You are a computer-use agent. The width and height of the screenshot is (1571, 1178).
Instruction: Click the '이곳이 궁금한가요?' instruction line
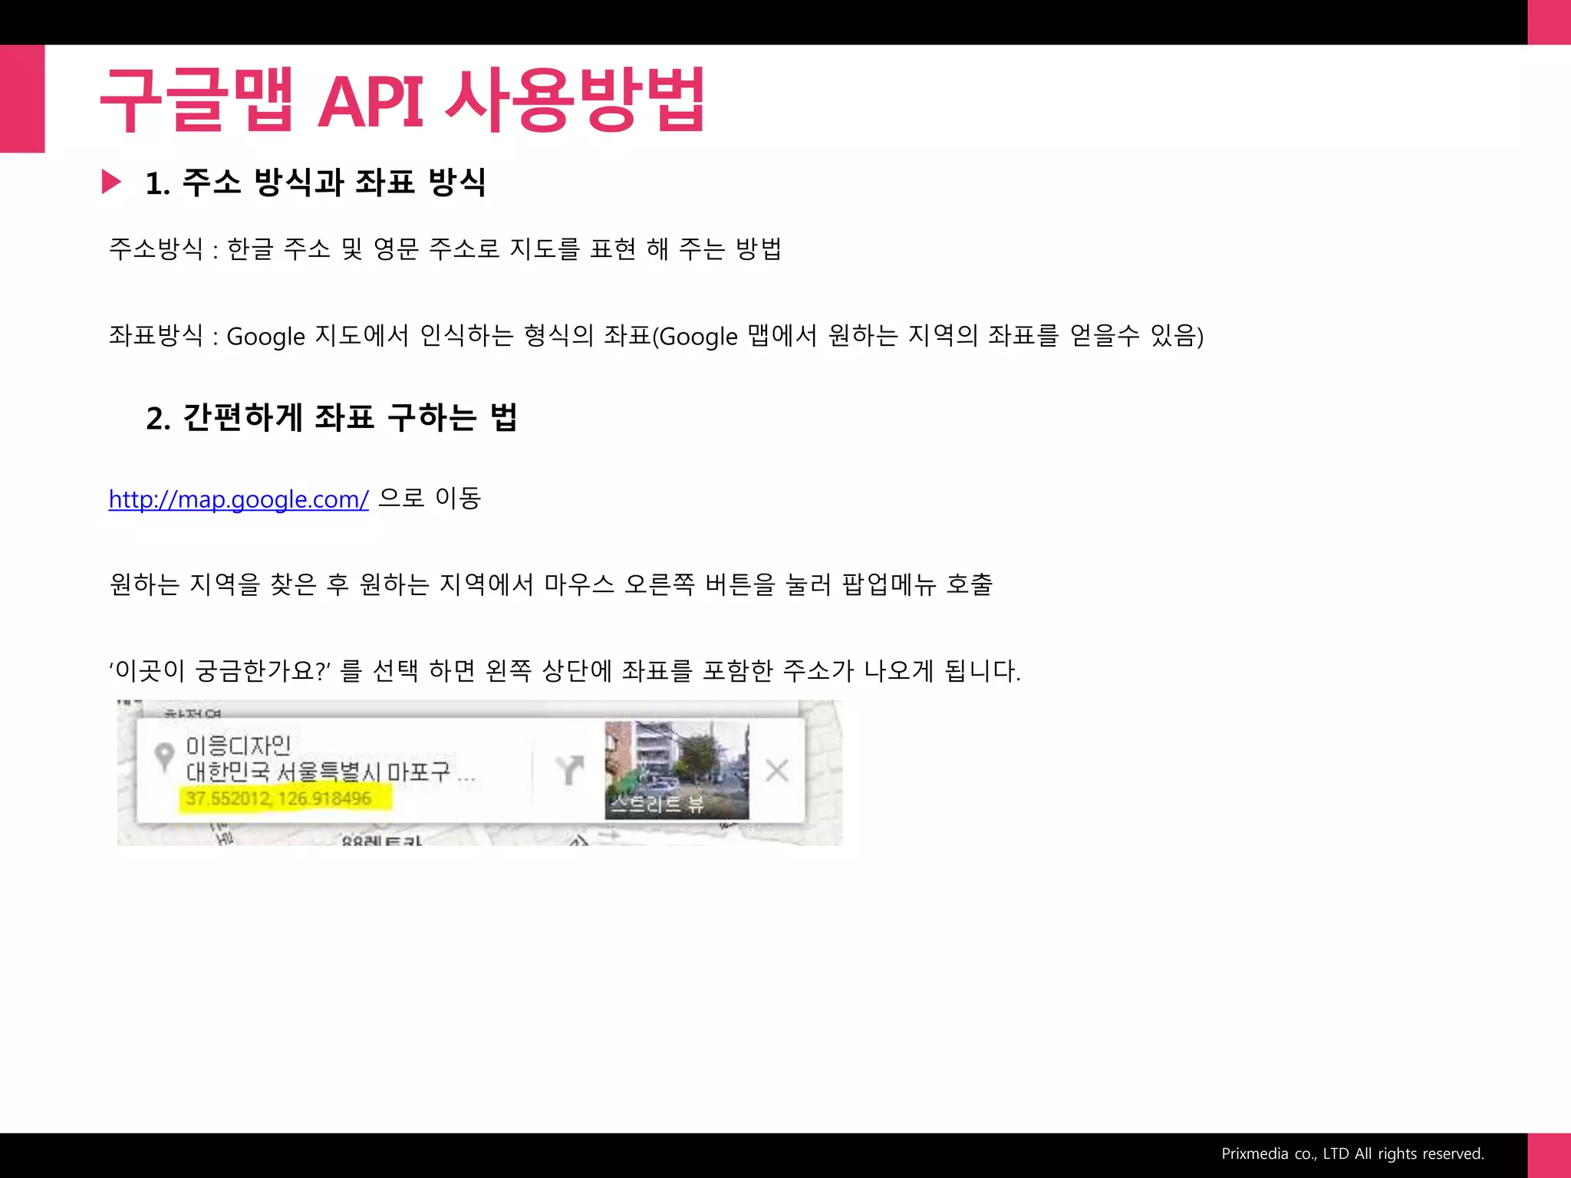564,671
